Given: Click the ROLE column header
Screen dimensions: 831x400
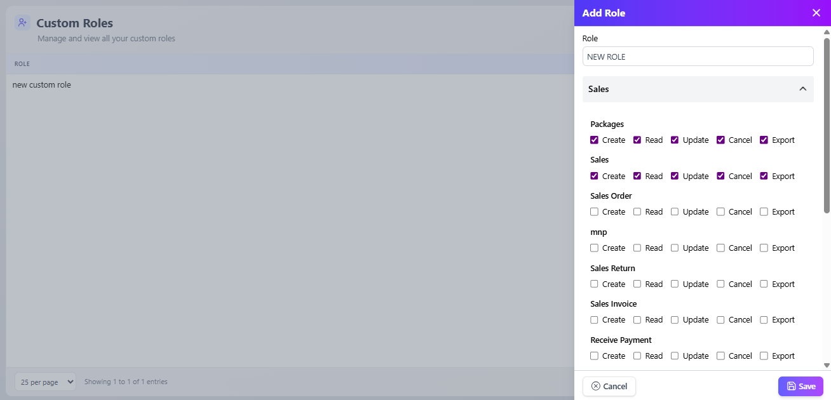Looking at the screenshot, I should [x=22, y=64].
